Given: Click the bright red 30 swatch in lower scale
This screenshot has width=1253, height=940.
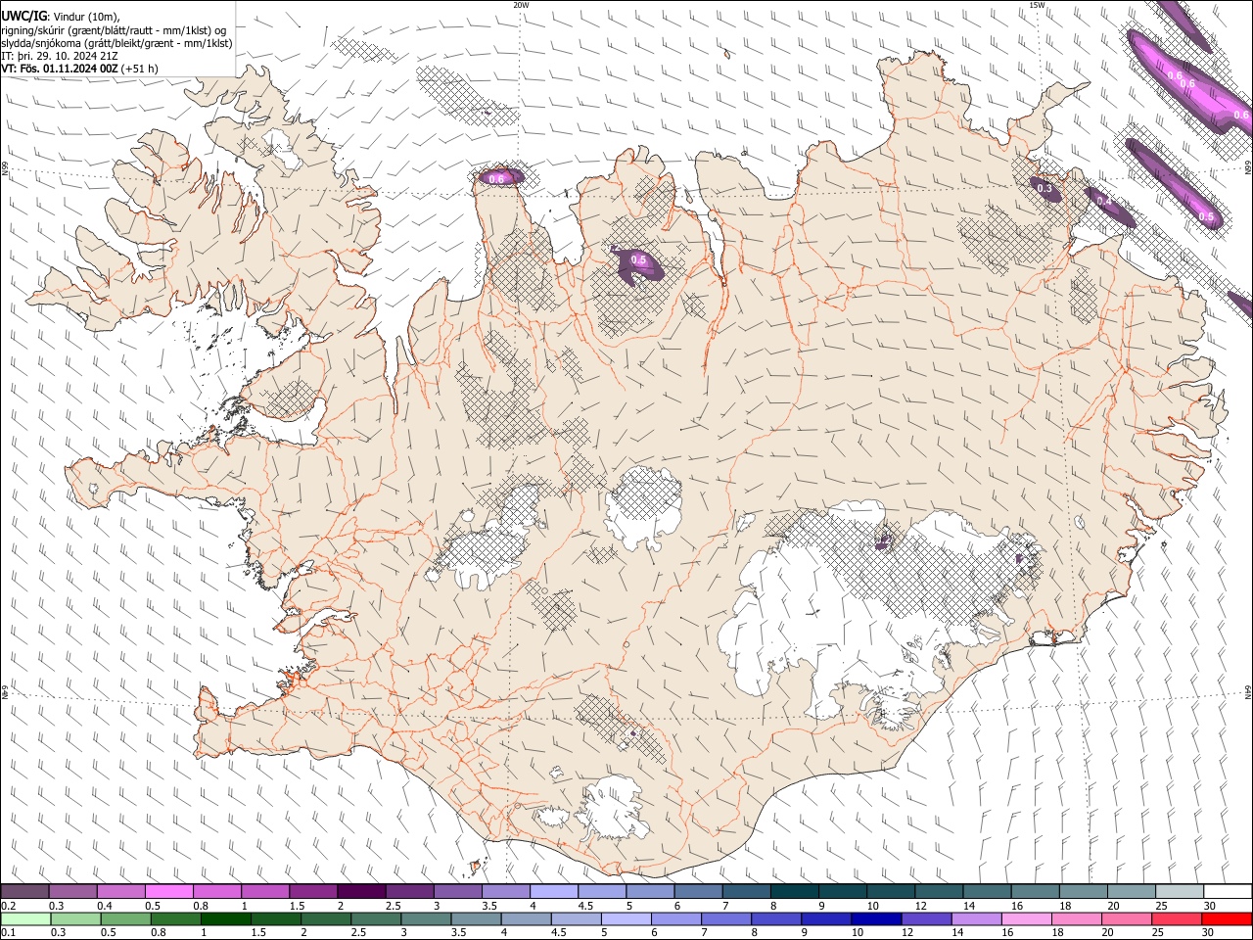Looking at the screenshot, I should 1226,918.
